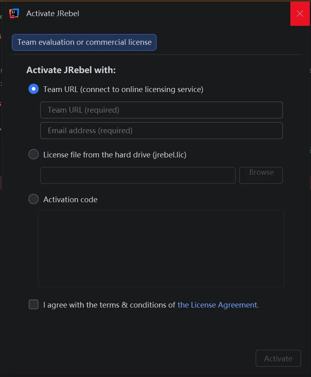The height and width of the screenshot is (377, 311).
Task: Click the "Activate JRebel" title bar text
Action: (53, 14)
